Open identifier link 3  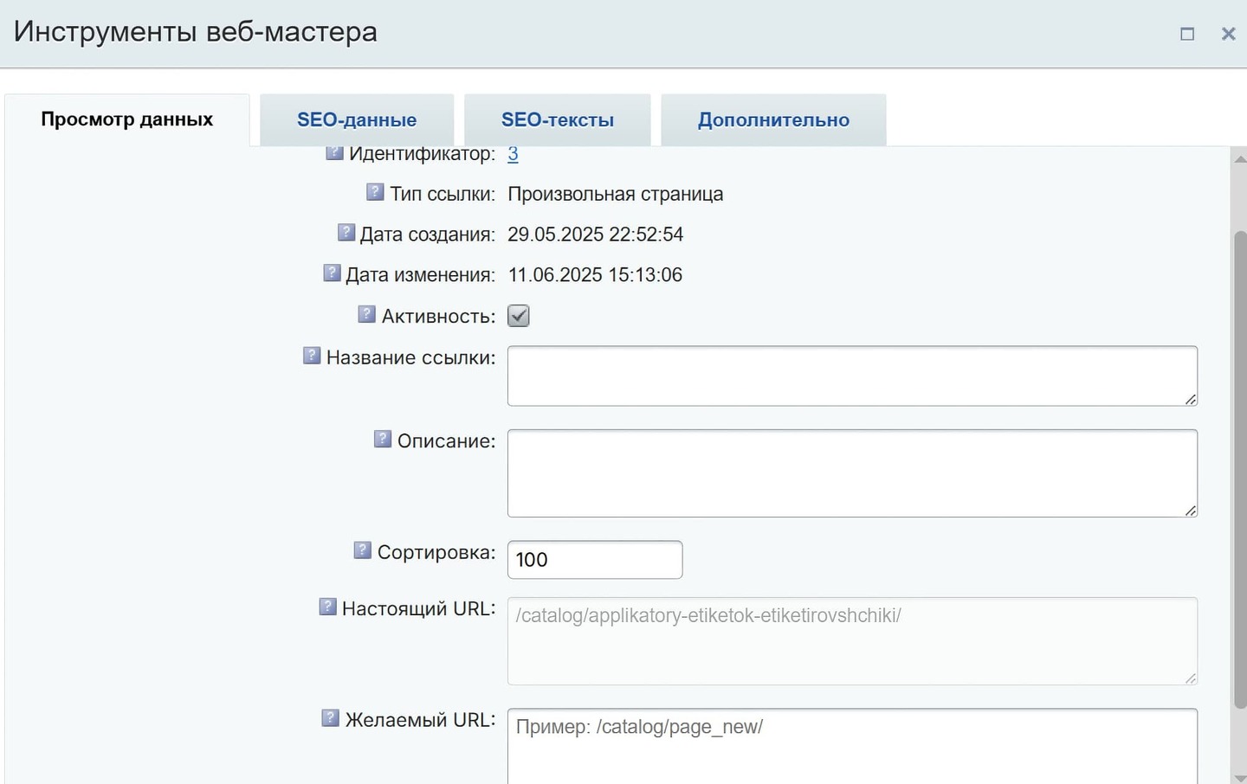[513, 154]
